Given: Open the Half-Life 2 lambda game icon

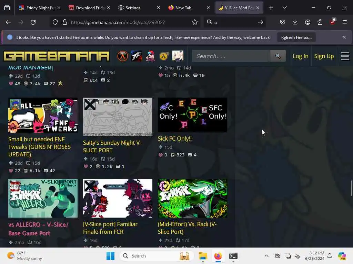Looking at the screenshot, I should [x=164, y=56].
